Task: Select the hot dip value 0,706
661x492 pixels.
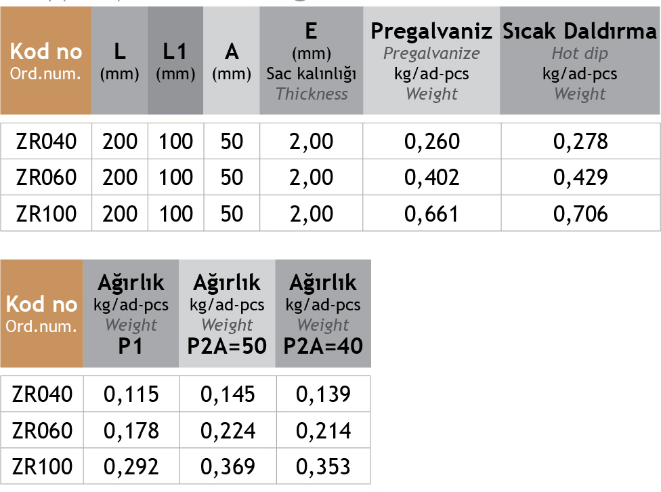Action: (x=580, y=214)
